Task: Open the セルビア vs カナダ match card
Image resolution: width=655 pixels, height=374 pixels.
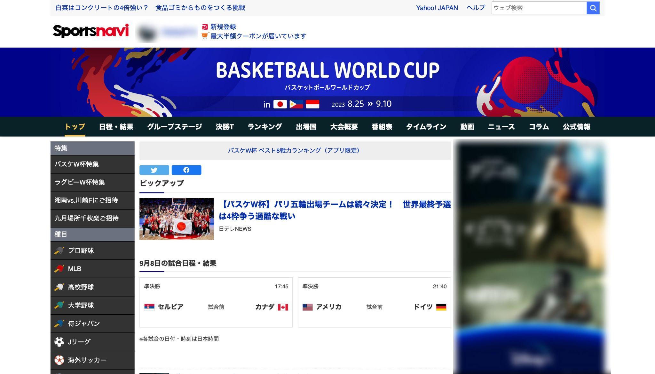Action: pos(216,302)
